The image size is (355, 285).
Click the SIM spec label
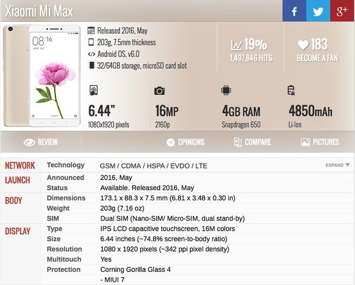[53, 218]
